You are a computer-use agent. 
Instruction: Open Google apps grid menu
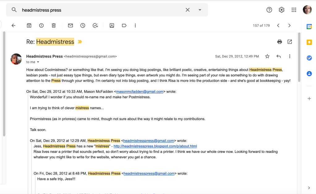coord(294,10)
